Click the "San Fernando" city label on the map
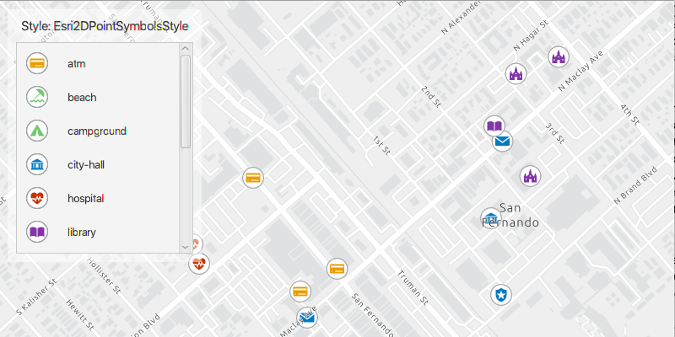The image size is (675, 337). click(x=510, y=216)
